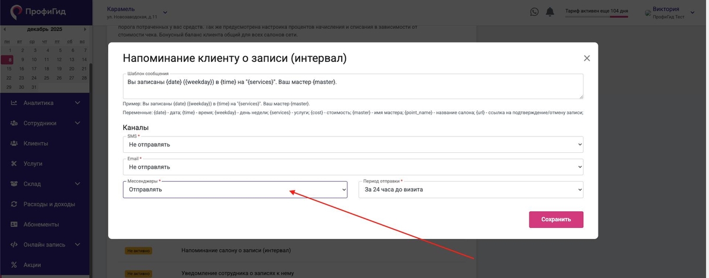
Task: Expand the Карамель salon selector
Action: coord(165,12)
